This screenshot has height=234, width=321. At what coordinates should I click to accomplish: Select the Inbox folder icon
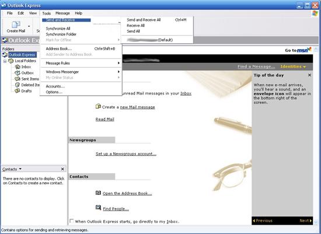pyautogui.click(x=18, y=67)
